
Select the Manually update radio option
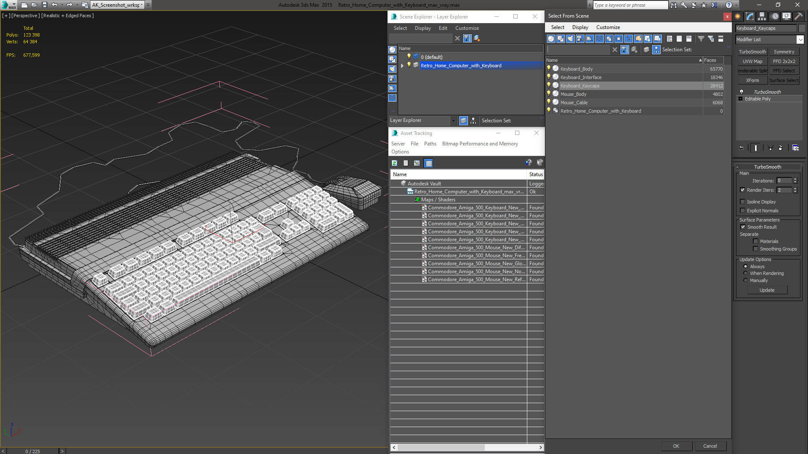tap(746, 280)
